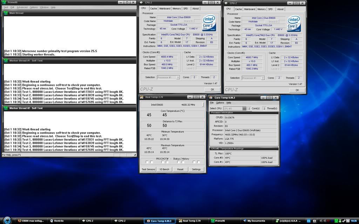
Task: Open Processor selection dropdown in the right CPU-Z window
Action: (x=253, y=78)
